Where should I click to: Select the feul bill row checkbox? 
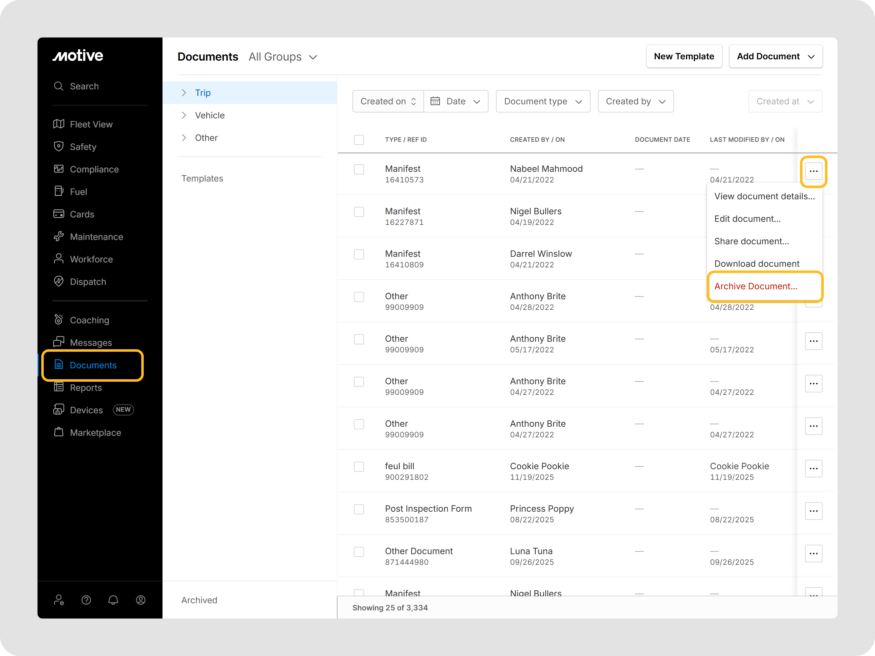pyautogui.click(x=359, y=467)
